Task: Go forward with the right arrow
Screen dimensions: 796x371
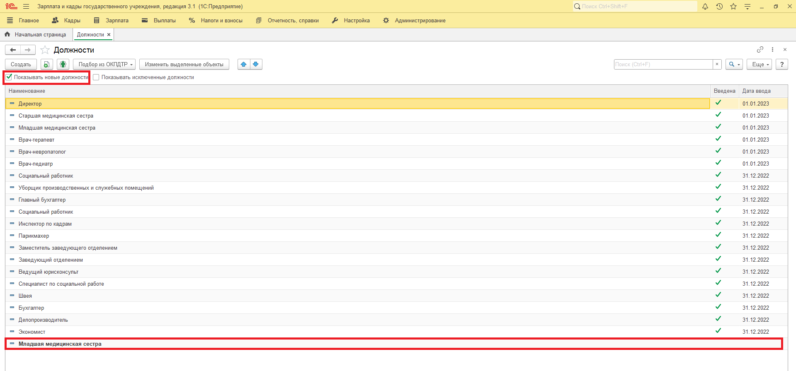Action: tap(28, 50)
